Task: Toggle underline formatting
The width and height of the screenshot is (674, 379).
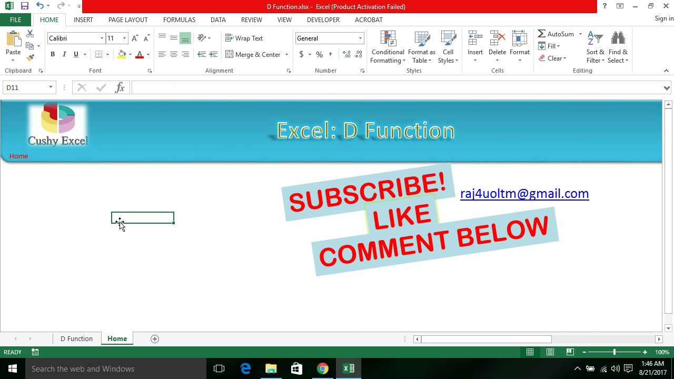Action: pos(76,54)
